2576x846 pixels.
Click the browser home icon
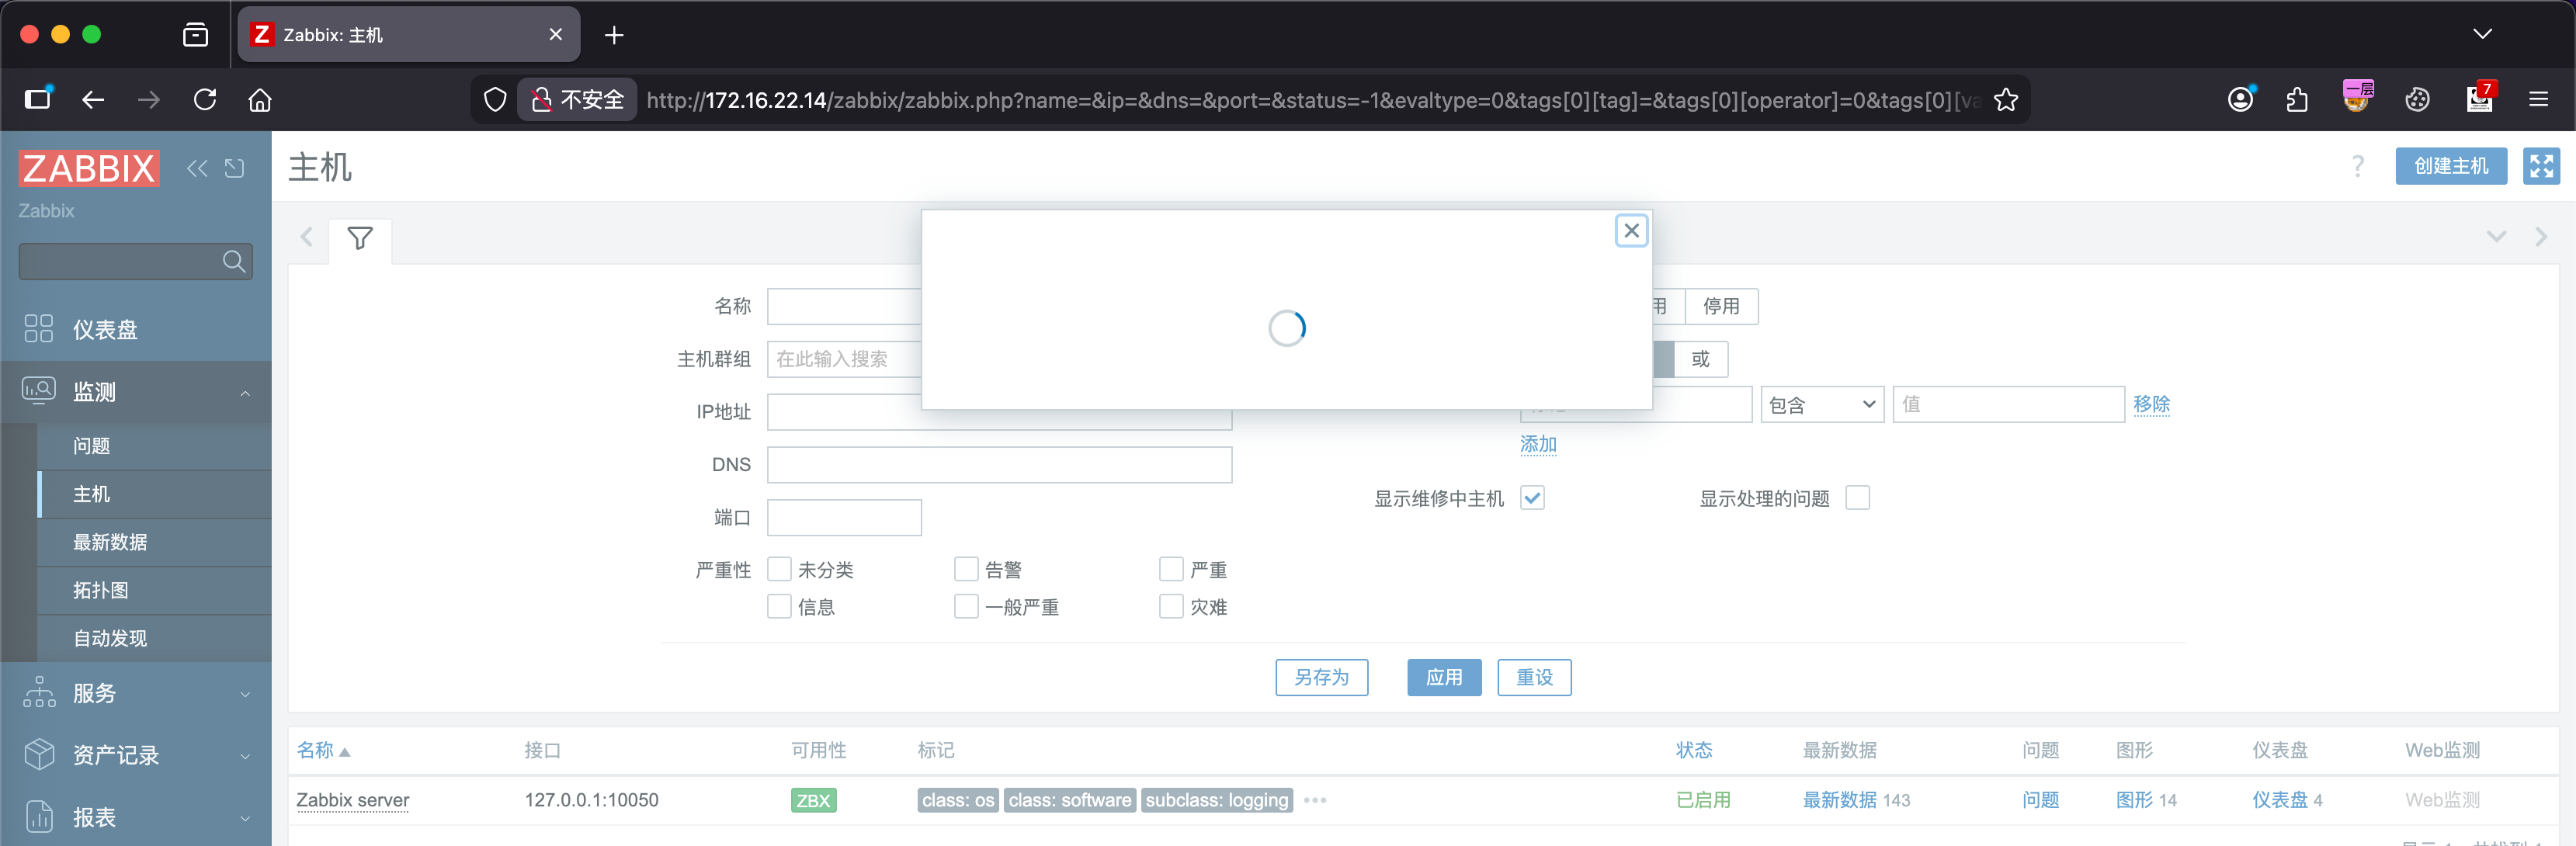click(260, 100)
